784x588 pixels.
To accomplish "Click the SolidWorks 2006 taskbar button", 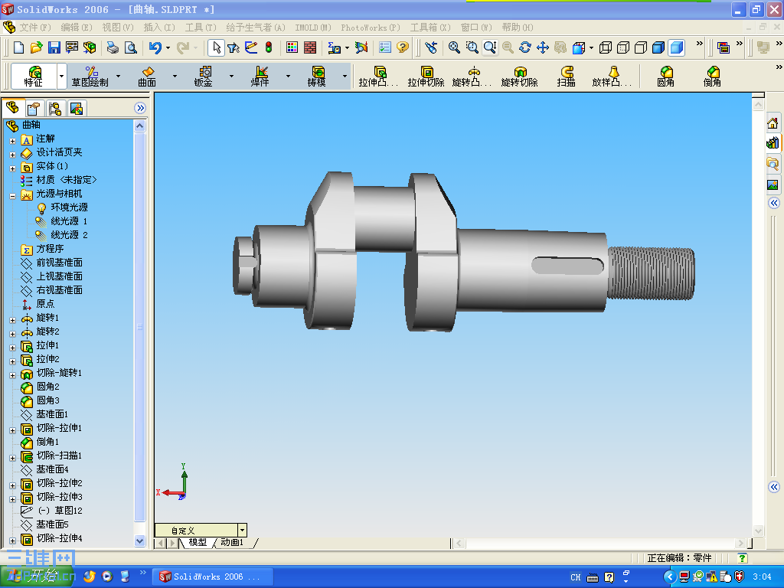I will point(212,577).
